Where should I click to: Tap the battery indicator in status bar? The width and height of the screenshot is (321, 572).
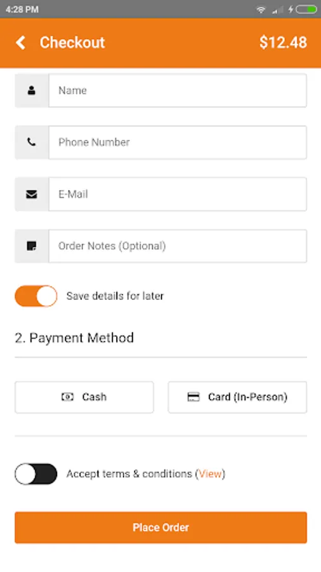coord(306,10)
